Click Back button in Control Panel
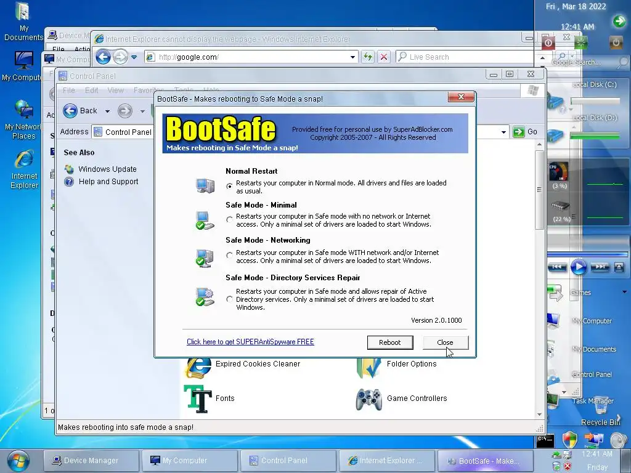 click(81, 111)
